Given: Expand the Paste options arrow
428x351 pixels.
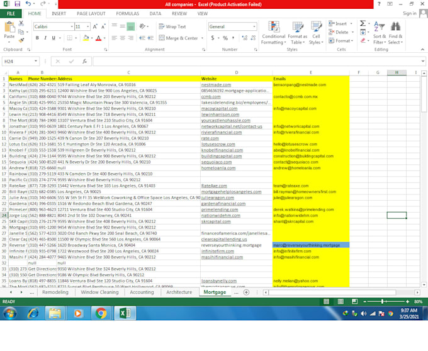Looking at the screenshot, I should [x=9, y=42].
